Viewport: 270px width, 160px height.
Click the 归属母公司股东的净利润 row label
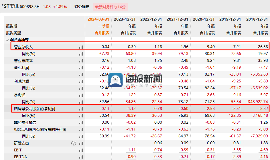pyautogui.click(x=34, y=109)
